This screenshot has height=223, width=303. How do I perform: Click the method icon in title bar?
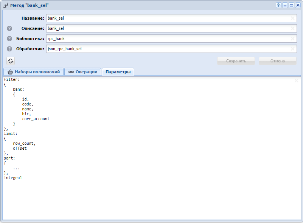(x=6, y=5)
